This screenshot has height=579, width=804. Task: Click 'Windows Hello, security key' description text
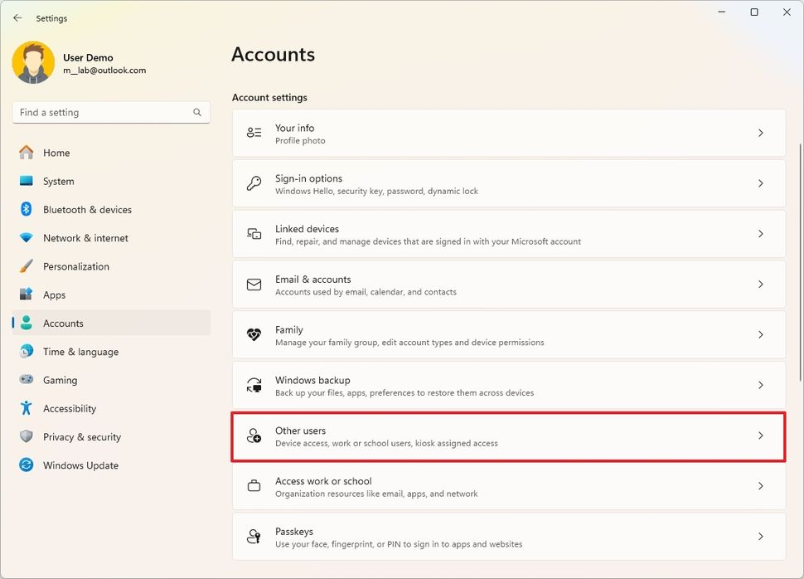[x=377, y=191]
